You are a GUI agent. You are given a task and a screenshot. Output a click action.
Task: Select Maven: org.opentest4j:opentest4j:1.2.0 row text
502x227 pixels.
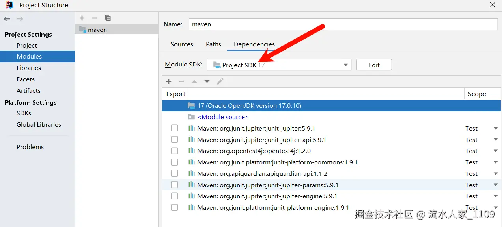pos(254,151)
